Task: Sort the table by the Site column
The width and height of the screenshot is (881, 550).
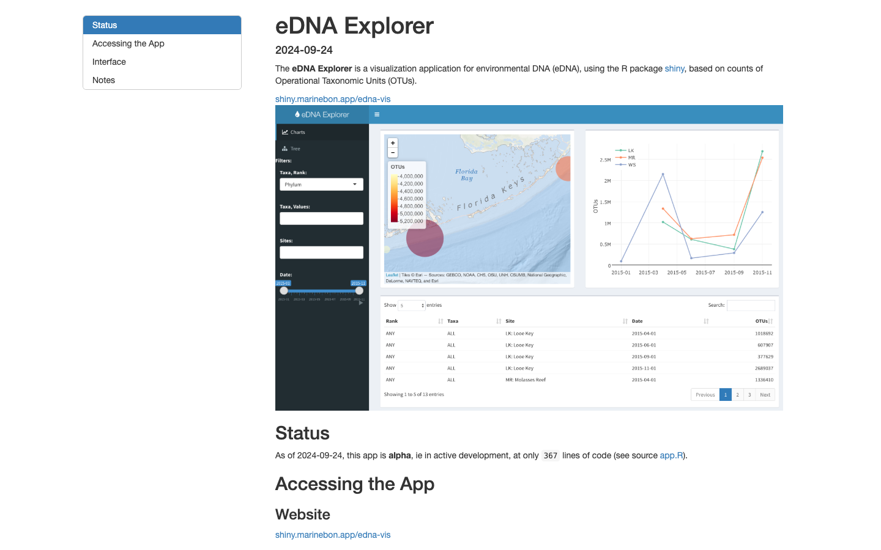Action: click(x=567, y=321)
